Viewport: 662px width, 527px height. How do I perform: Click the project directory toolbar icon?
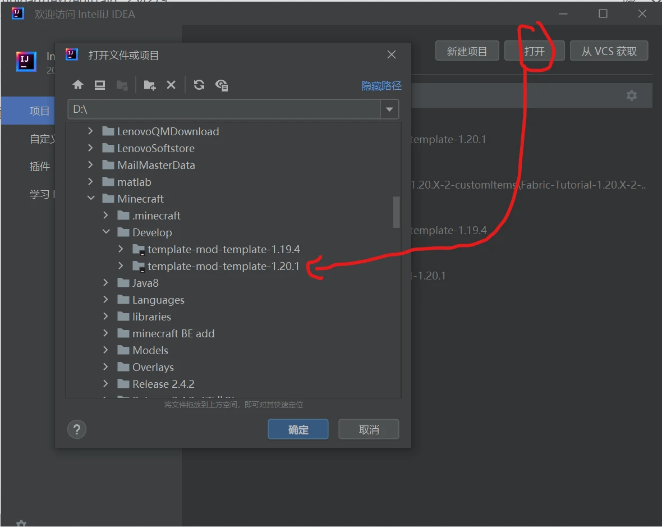click(122, 85)
